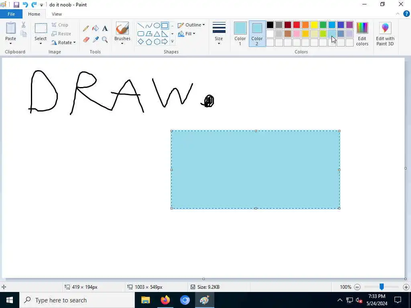The height and width of the screenshot is (308, 411).
Task: Click the Cut scissors icon
Action: (x=24, y=25)
